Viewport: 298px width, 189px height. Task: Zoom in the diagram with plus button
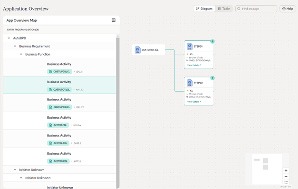tap(286, 170)
